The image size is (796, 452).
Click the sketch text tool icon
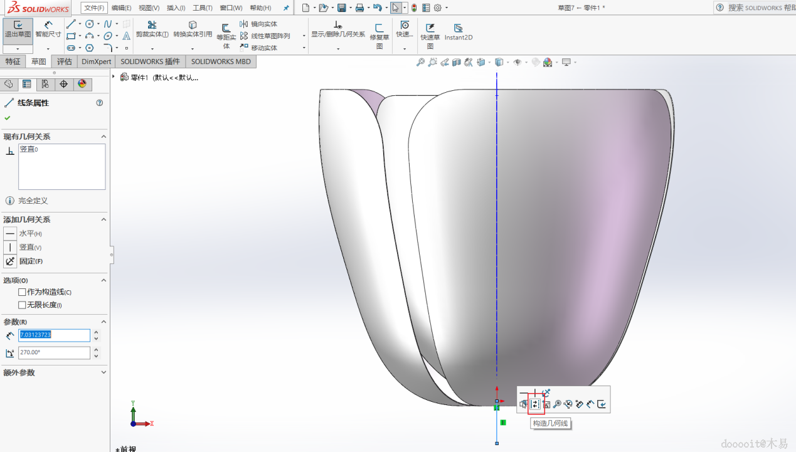tap(127, 36)
